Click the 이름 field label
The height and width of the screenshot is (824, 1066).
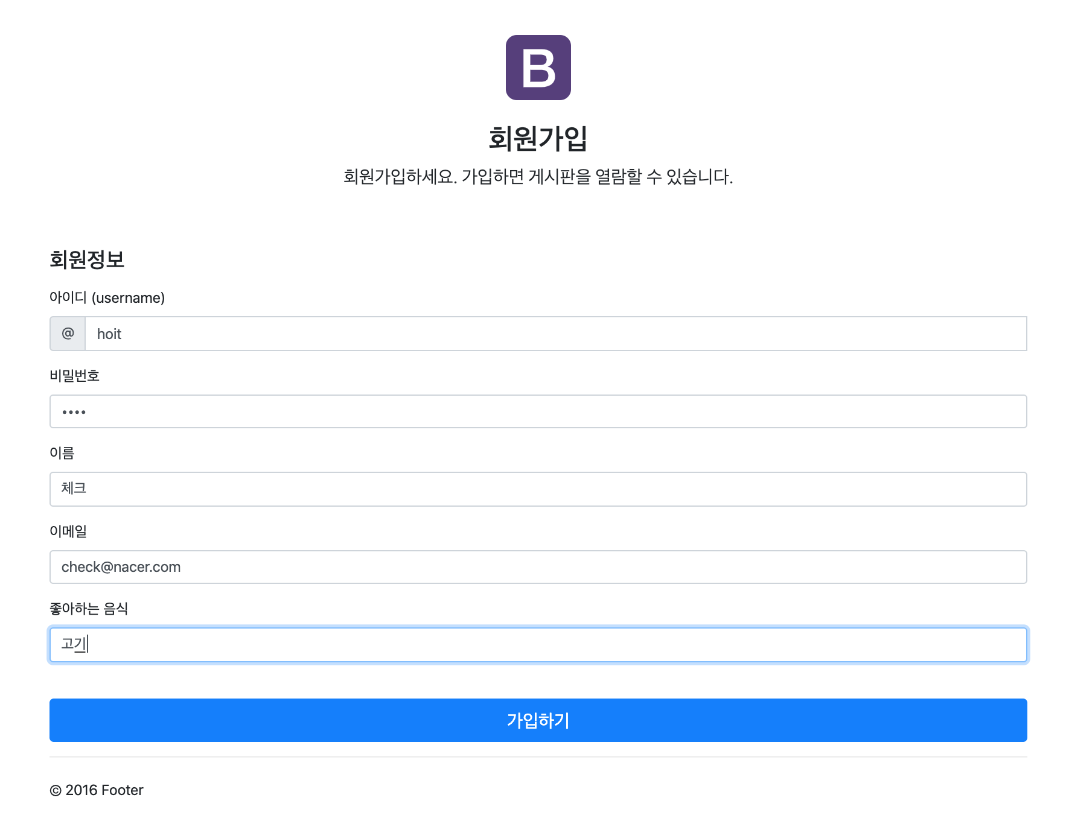click(62, 453)
